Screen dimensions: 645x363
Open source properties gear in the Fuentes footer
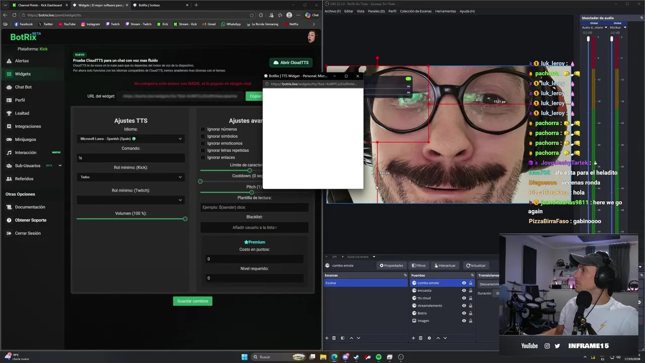[x=429, y=338]
